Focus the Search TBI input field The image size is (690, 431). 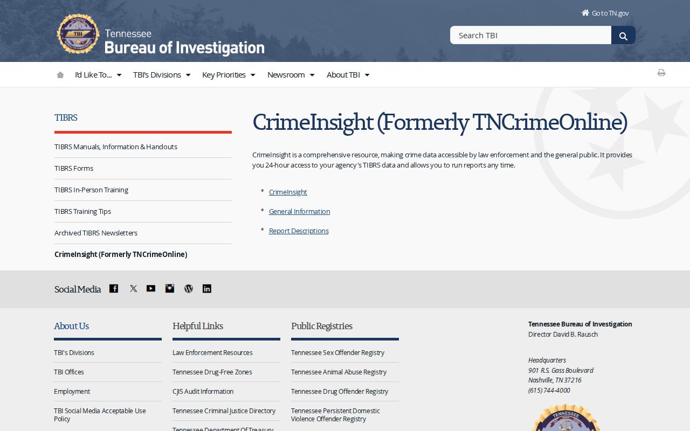pyautogui.click(x=530, y=35)
